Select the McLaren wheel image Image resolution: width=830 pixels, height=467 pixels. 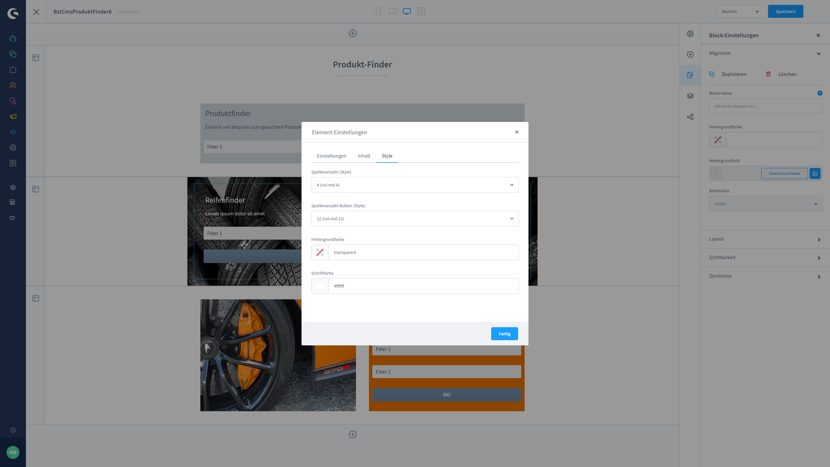pyautogui.click(x=278, y=355)
